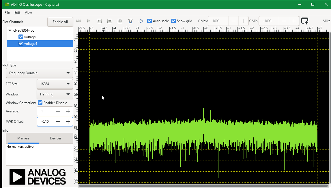Image resolution: width=331 pixels, height=188 pixels.
Task: Switch to the Devices tab
Action: (56, 138)
